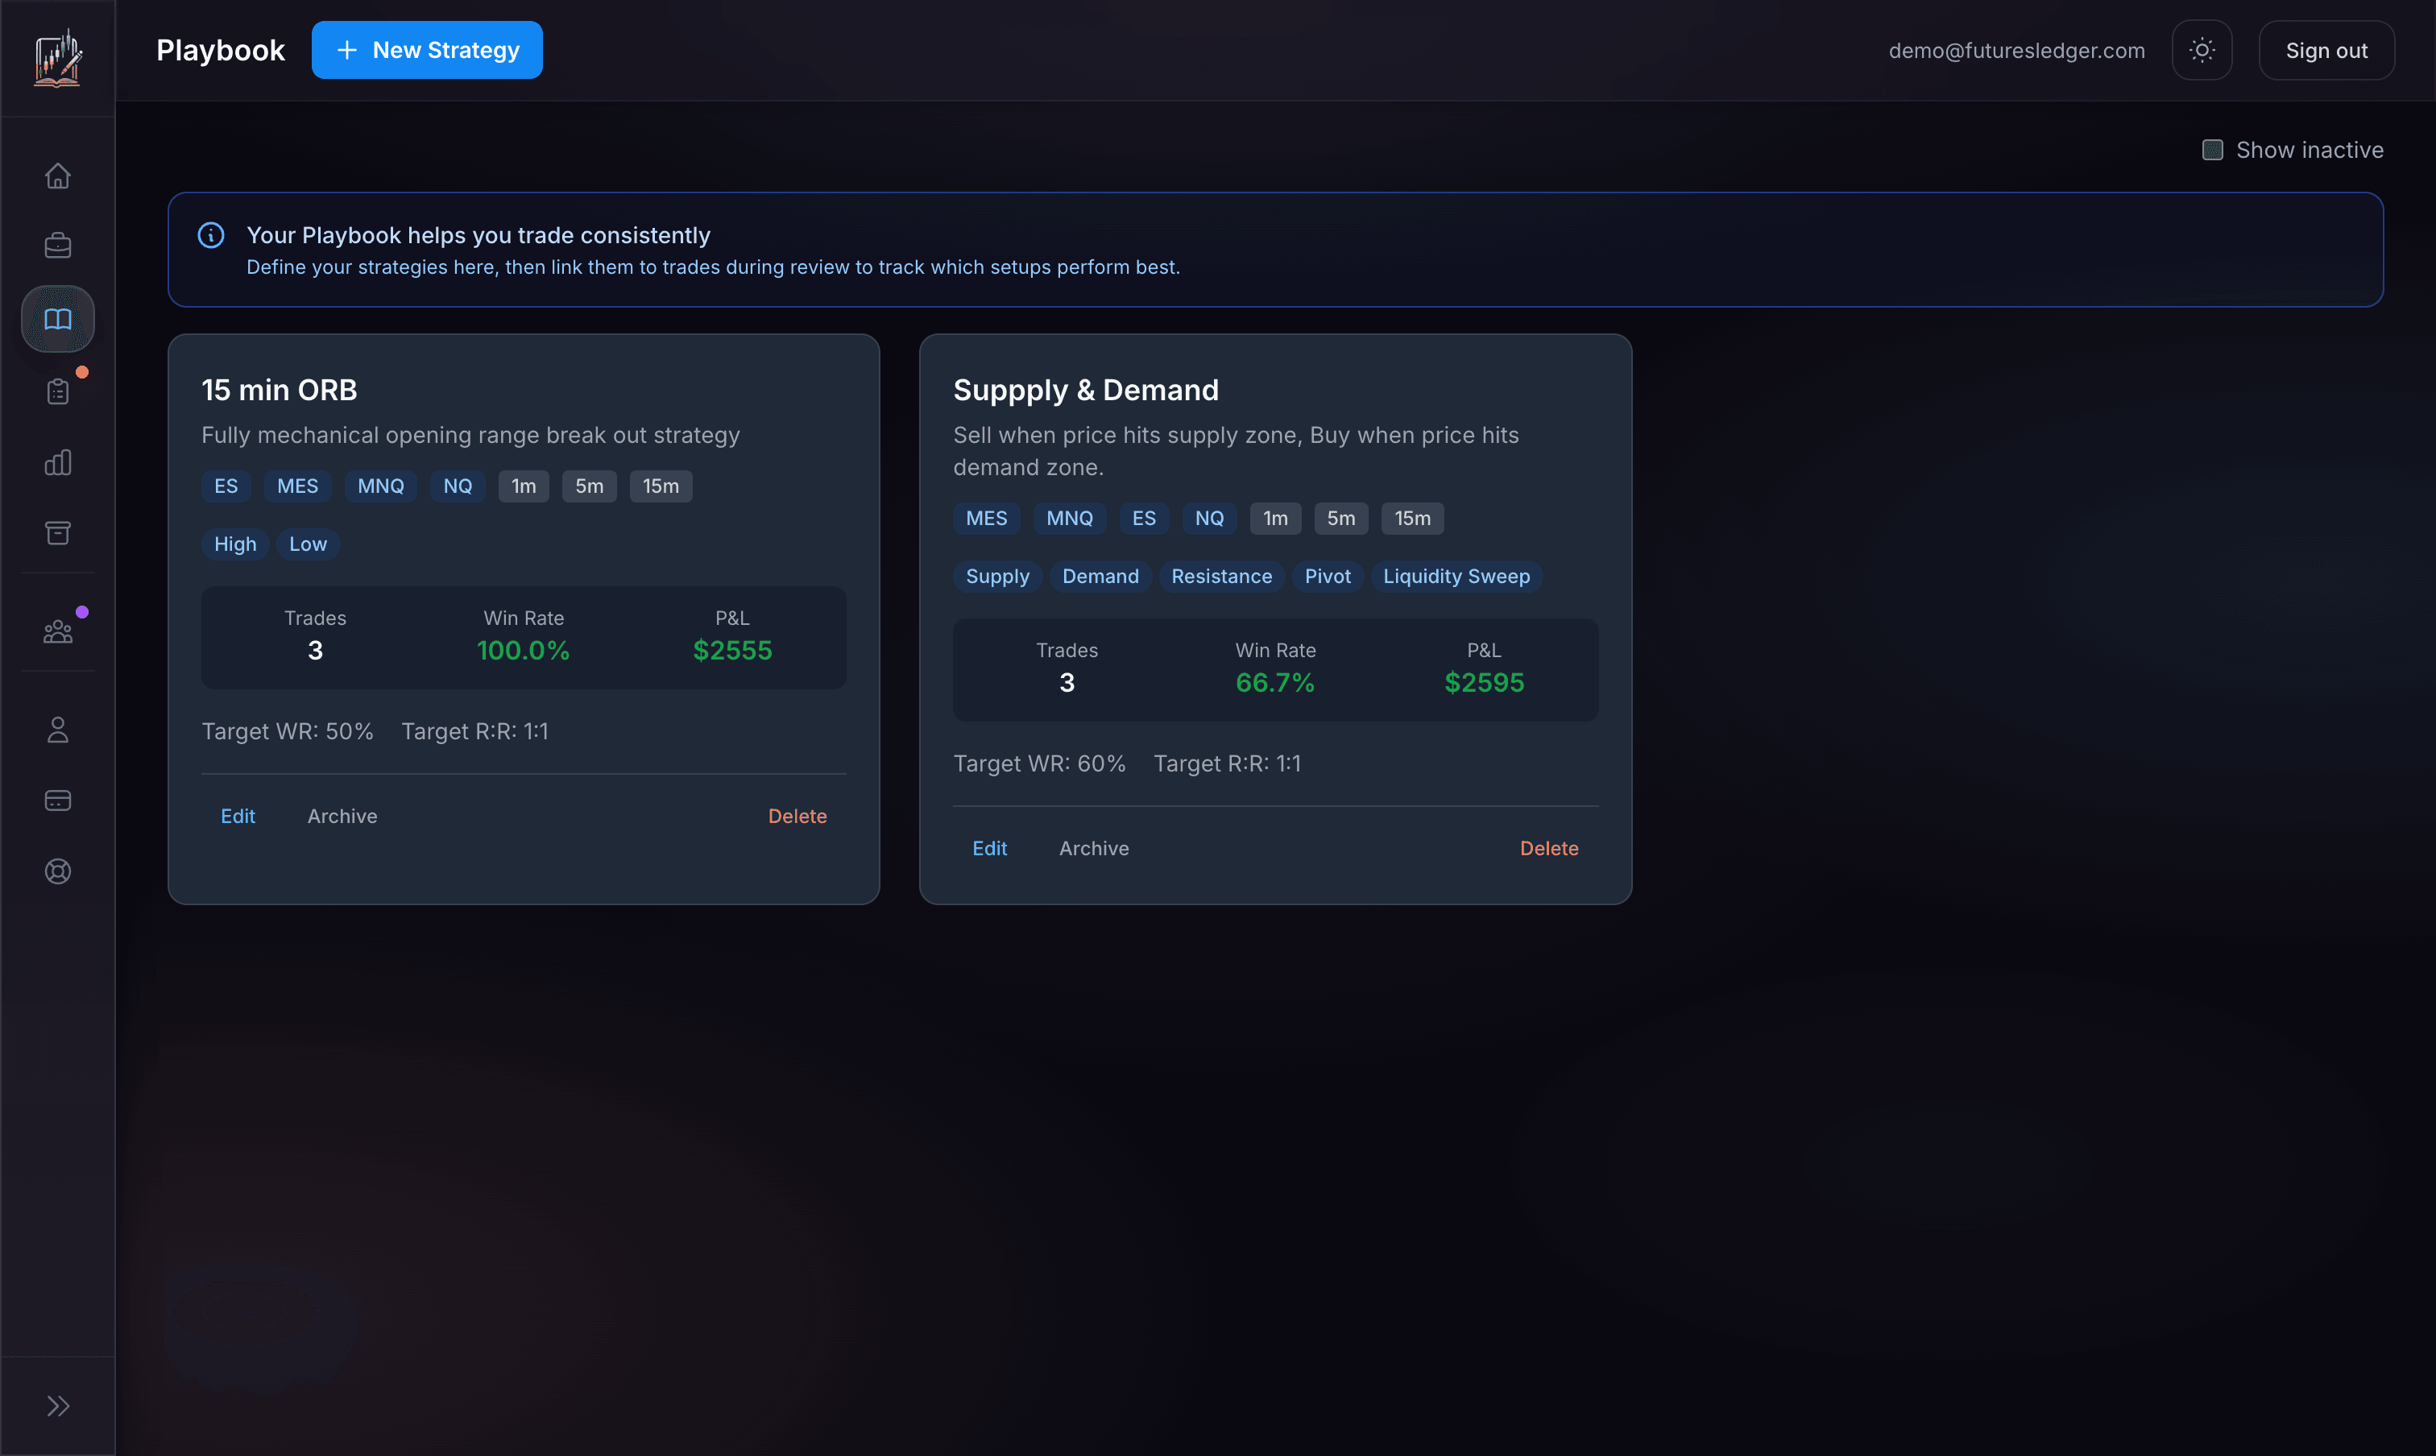Open the Home dashboard icon
The image size is (2436, 1456).
tap(58, 175)
